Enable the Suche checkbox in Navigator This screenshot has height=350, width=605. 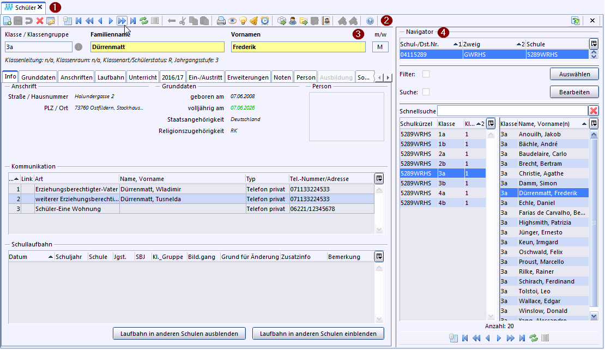[x=426, y=92]
